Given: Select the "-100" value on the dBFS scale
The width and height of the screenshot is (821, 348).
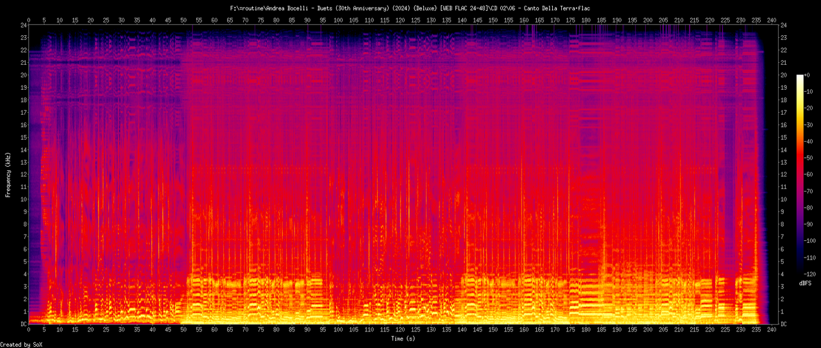Looking at the screenshot, I should point(811,240).
